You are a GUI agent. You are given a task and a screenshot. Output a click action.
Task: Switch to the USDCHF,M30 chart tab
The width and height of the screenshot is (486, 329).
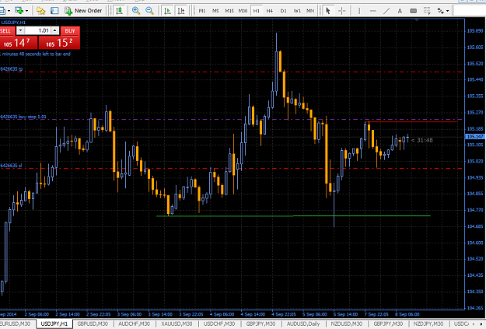click(x=219, y=324)
